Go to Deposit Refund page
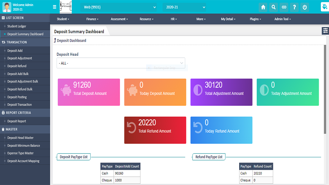329x185 pixels. (x=17, y=66)
